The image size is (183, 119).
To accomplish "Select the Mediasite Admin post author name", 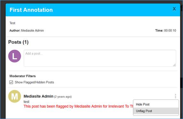I will (38, 96).
